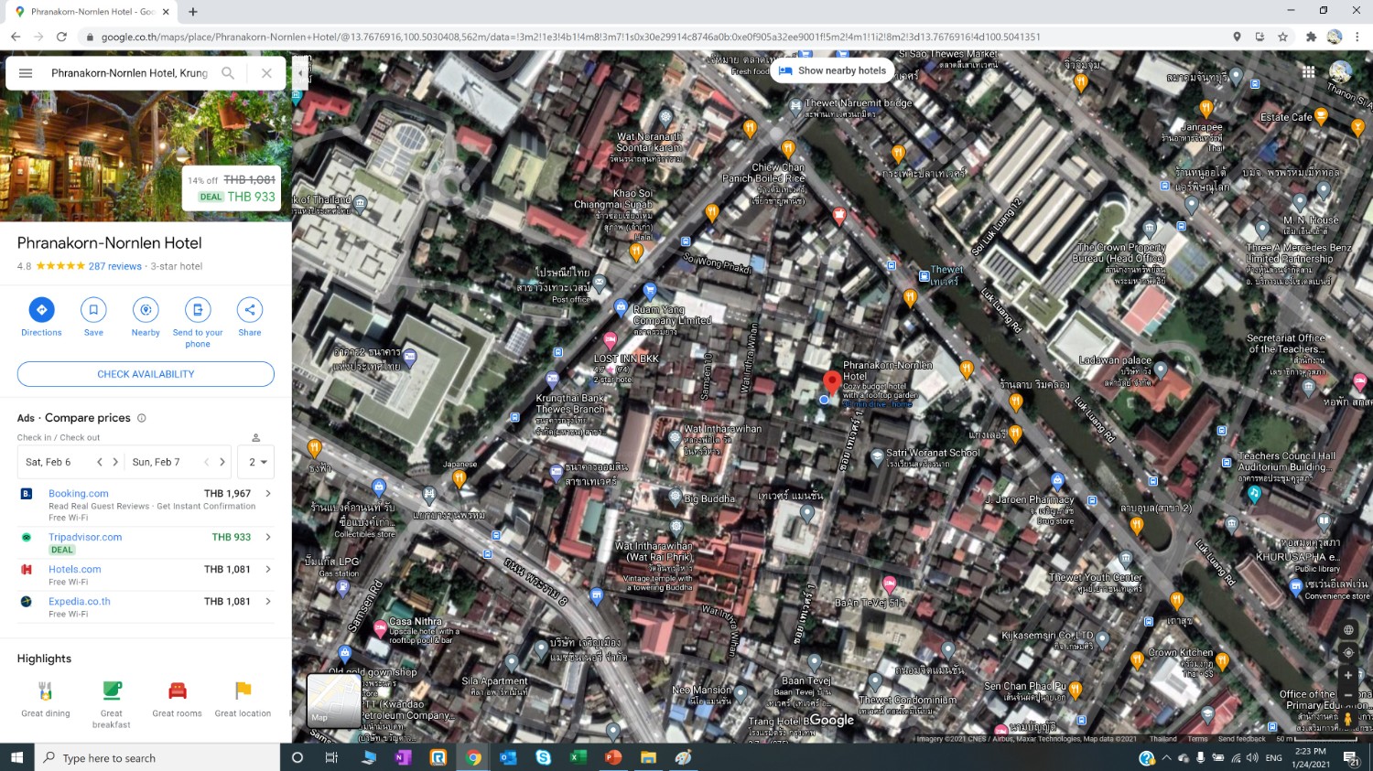Clear the search box with X
The image size is (1373, 771).
click(x=266, y=73)
